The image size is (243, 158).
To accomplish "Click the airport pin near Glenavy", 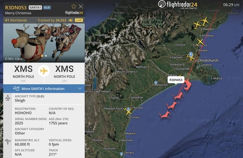I will (121, 154).
